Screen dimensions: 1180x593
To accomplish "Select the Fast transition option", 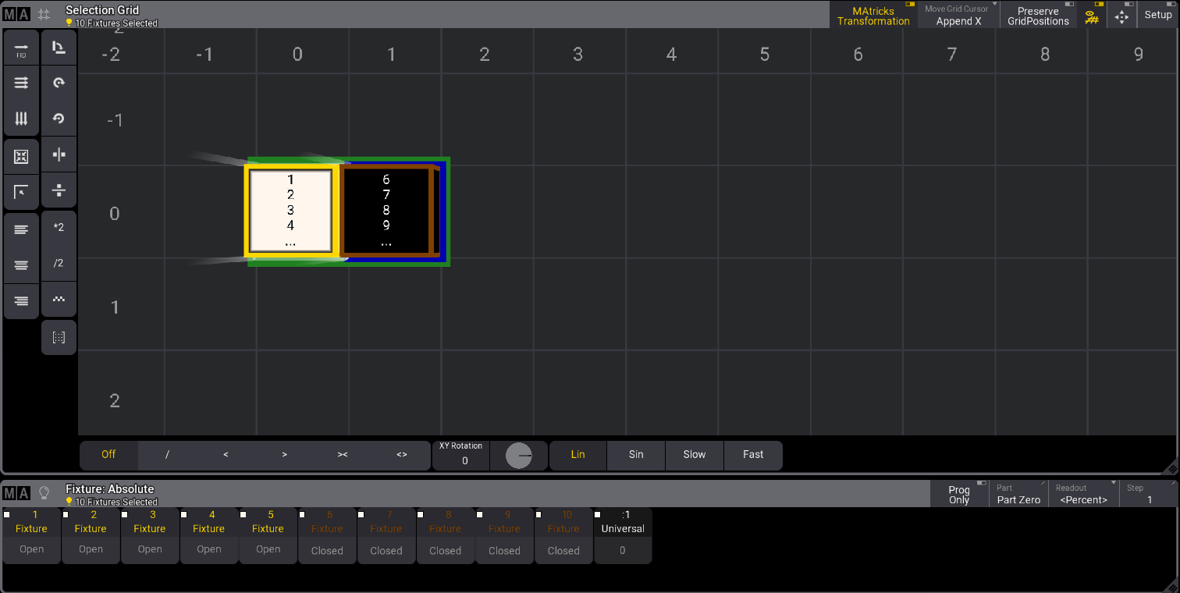I will pyautogui.click(x=753, y=455).
